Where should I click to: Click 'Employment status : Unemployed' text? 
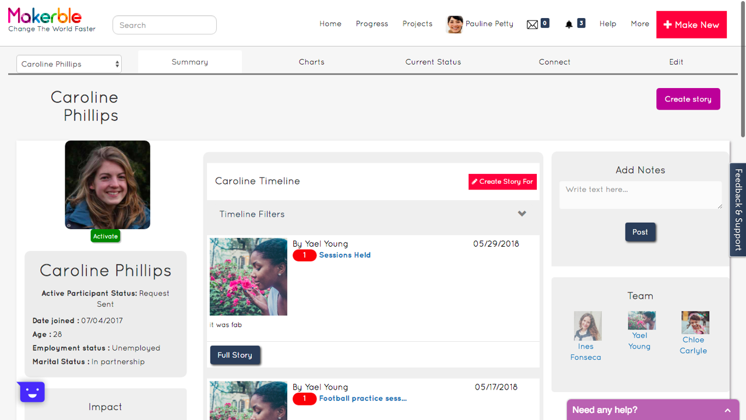(x=96, y=348)
